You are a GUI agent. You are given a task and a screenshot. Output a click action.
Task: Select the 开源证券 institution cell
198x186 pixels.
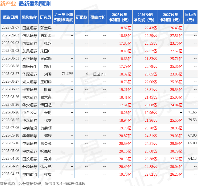pyautogui.click(x=30, y=167)
